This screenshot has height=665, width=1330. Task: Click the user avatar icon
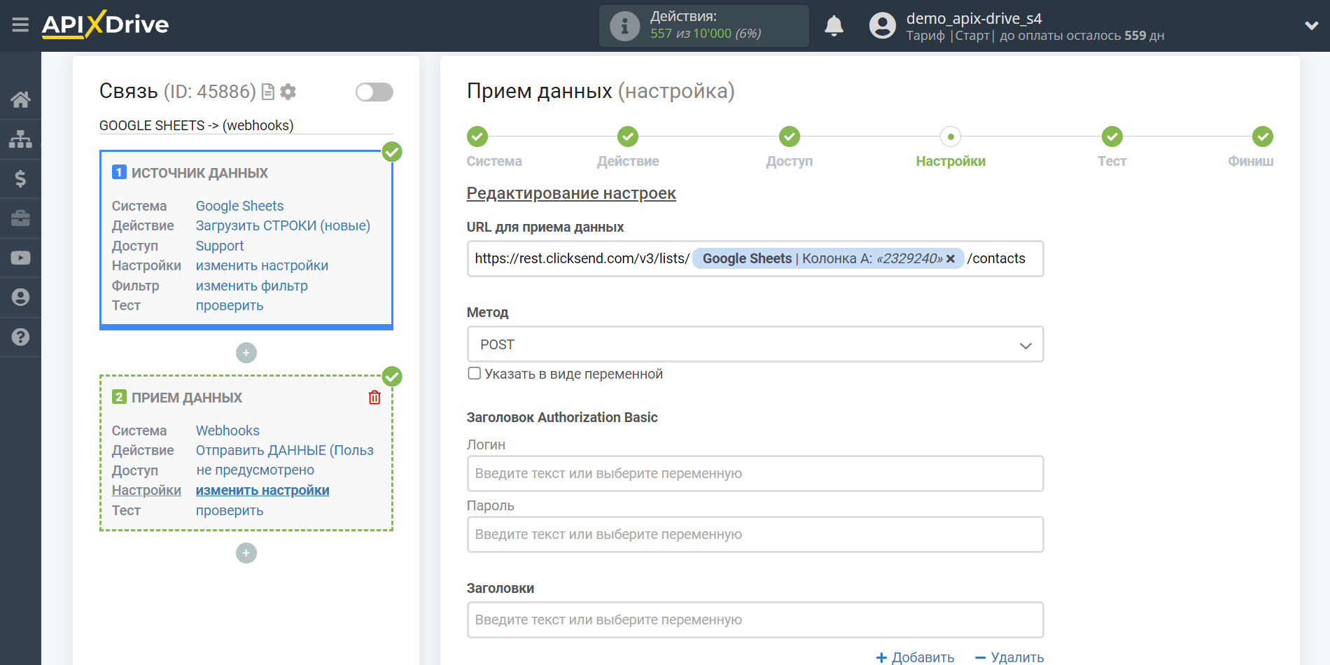[882, 26]
